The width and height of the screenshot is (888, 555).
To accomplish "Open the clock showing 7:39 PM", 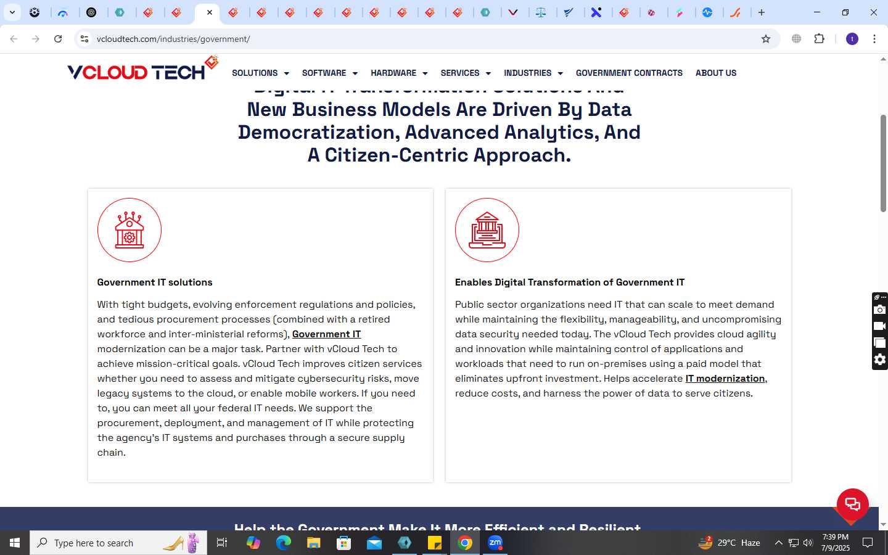I will 836,543.
